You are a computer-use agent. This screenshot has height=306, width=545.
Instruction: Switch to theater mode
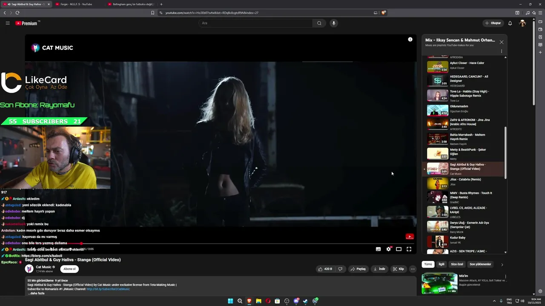click(x=399, y=249)
